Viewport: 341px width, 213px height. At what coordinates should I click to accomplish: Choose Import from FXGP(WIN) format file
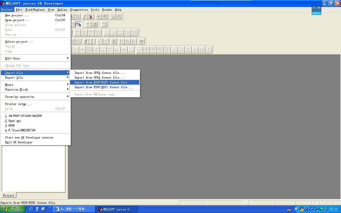104,82
